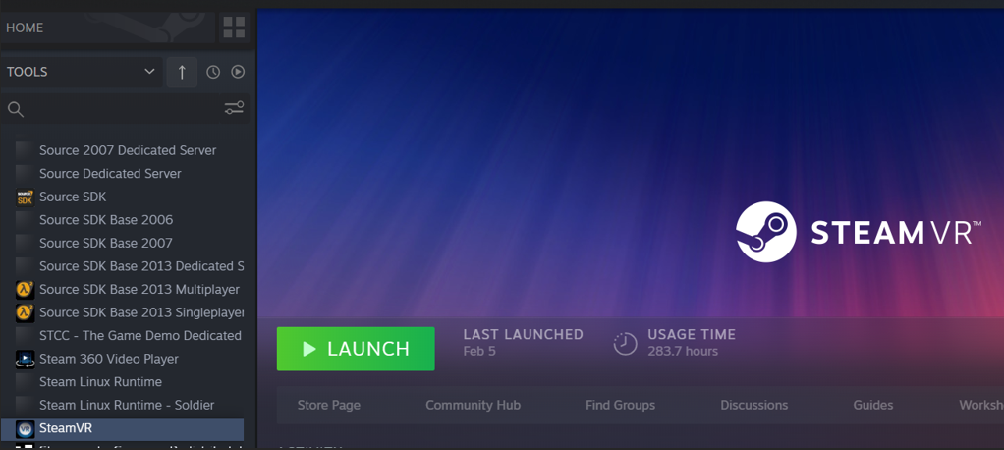1004x450 pixels.
Task: Open the Guides link
Action: coord(872,405)
